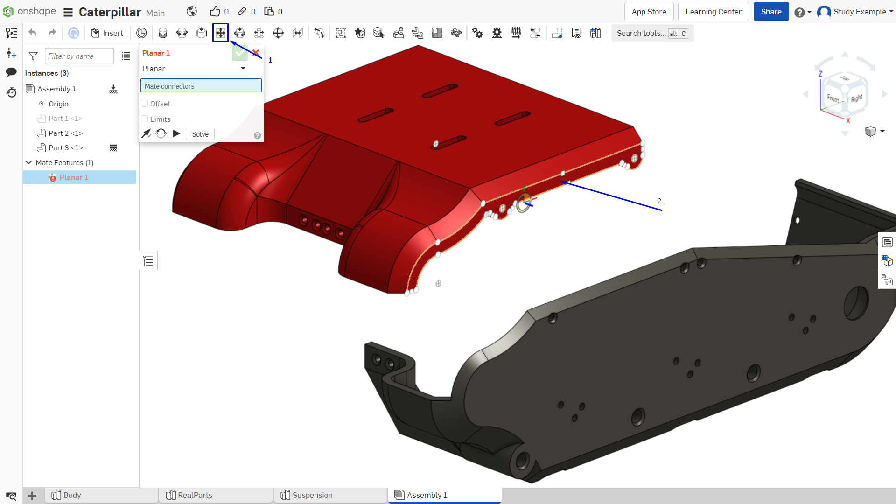The height and width of the screenshot is (504, 896).
Task: Select the Parallel mate tool
Action: [298, 33]
